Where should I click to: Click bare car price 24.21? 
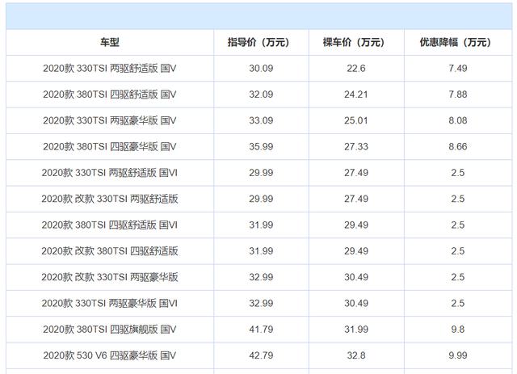tap(356, 95)
